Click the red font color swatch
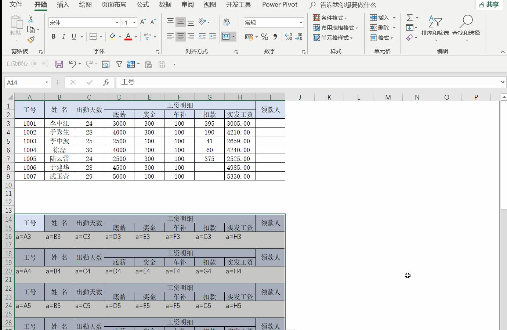Image resolution: width=507 pixels, height=330 pixels. (x=128, y=36)
